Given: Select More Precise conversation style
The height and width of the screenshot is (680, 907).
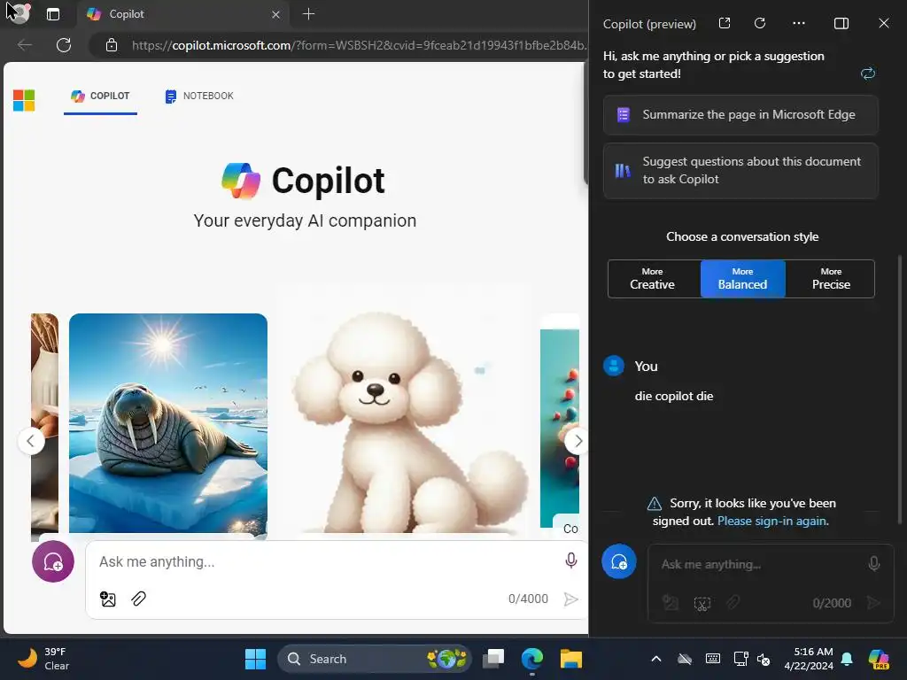Looking at the screenshot, I should (x=831, y=279).
